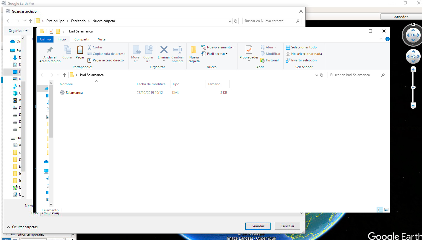423x240 pixels.
Task: Create a Nueva carpeta from ribbon
Action: [194, 54]
